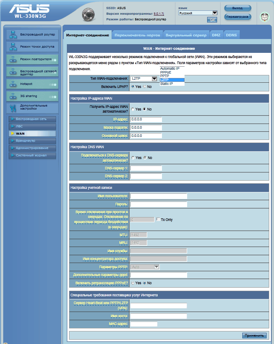Select Yes for automatic DNS server
Image resolution: width=274 pixels, height=344 pixels.
(133, 158)
